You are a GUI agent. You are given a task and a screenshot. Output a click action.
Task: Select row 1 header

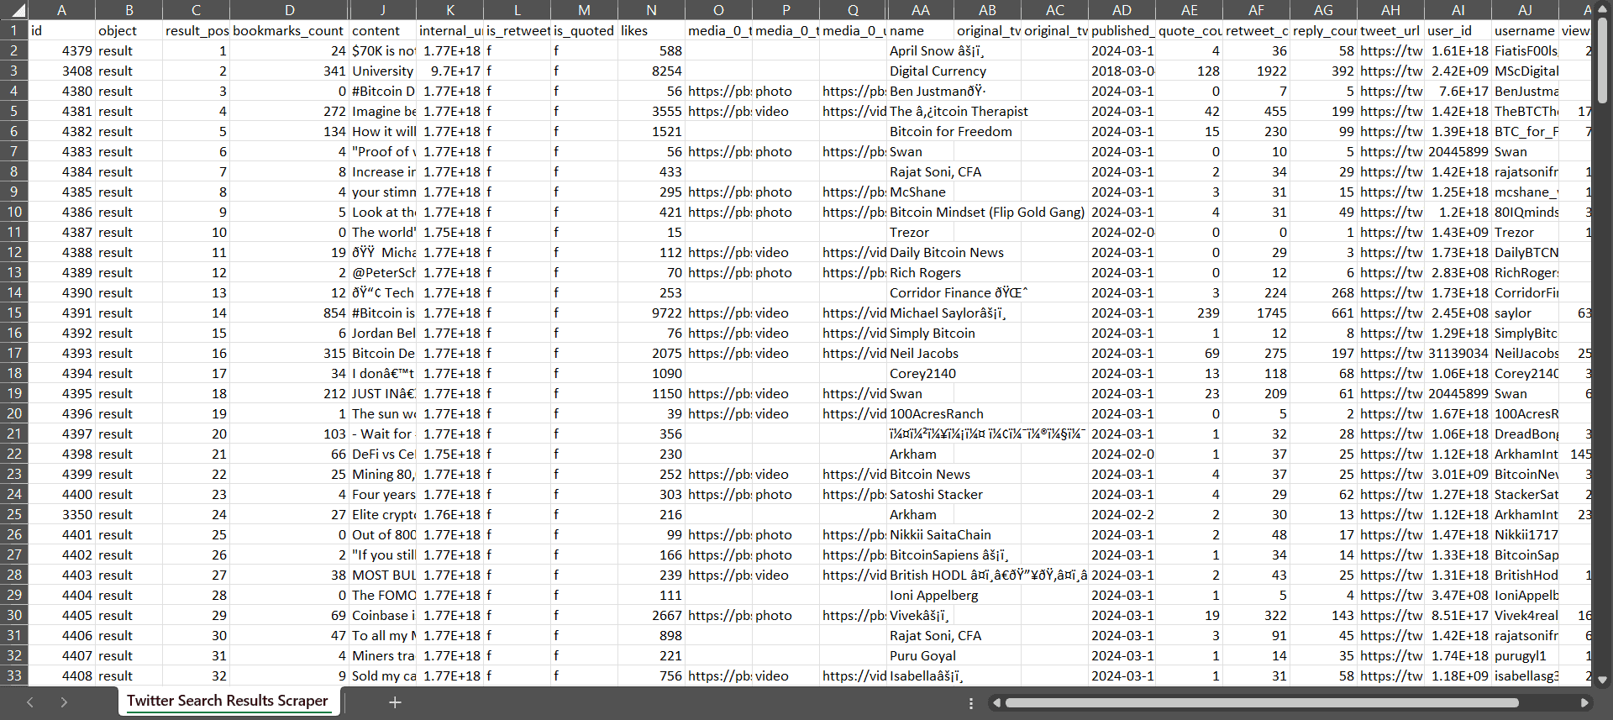point(14,30)
